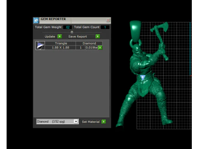Screen dimensions: 198x149
Task: Click the Update green arrow button
Action: point(59,36)
